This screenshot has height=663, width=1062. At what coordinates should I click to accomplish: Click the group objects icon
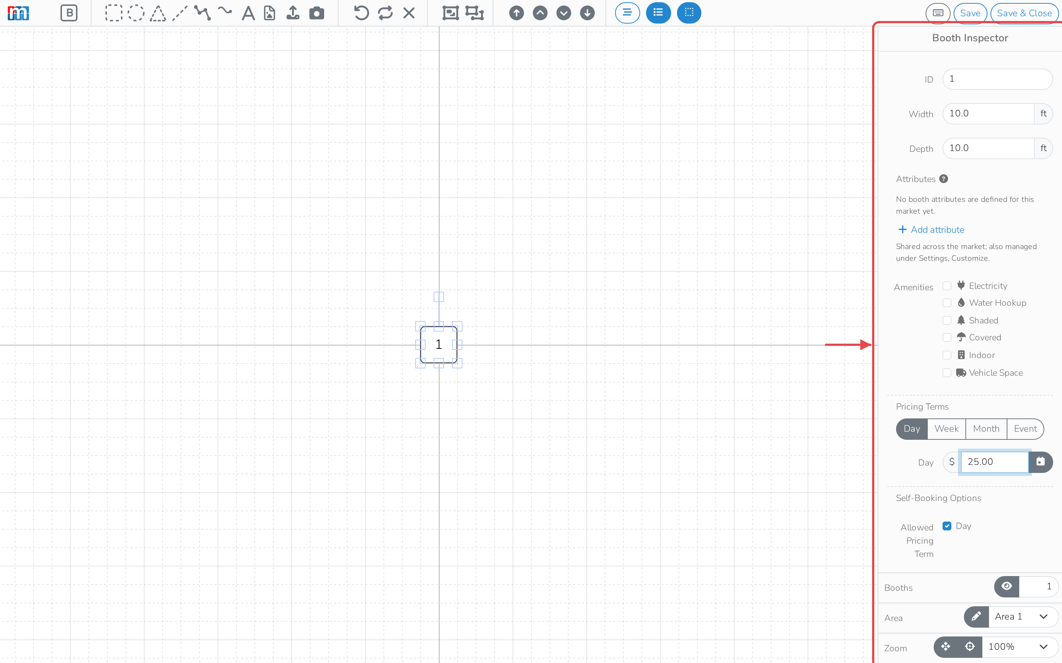[450, 13]
